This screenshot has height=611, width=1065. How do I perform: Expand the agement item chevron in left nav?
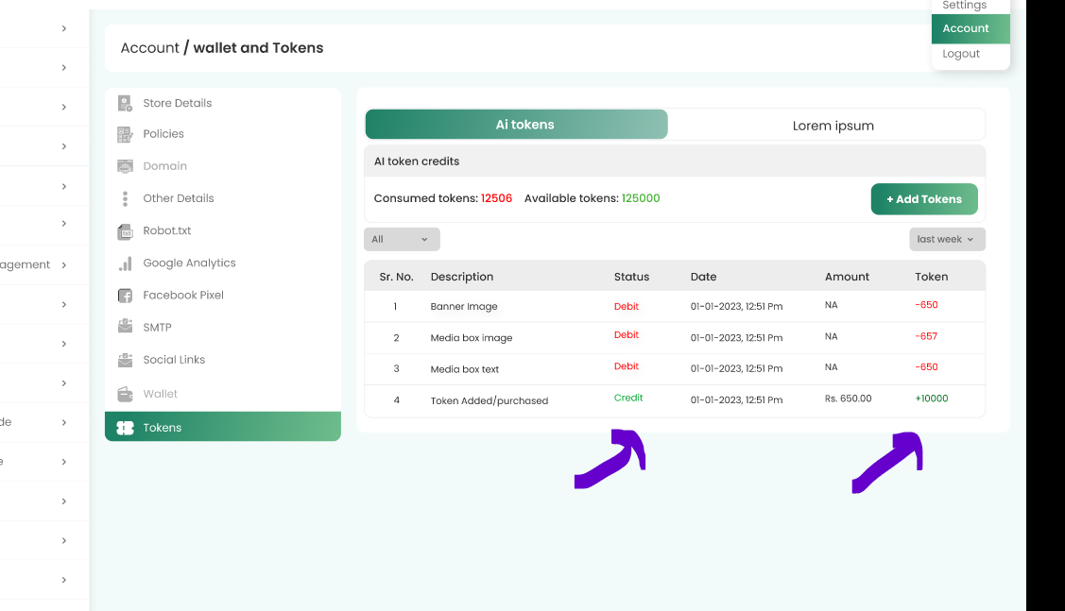click(x=64, y=264)
